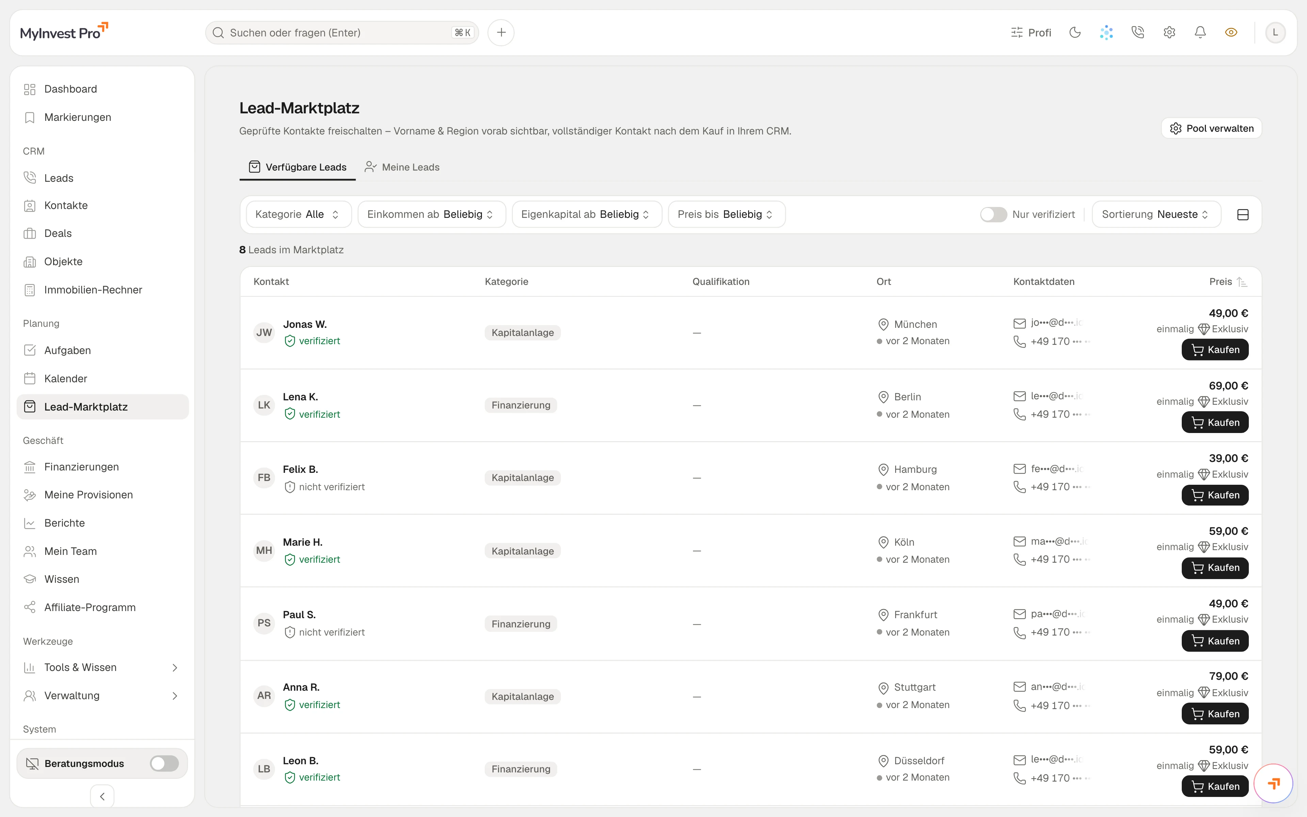Go to Leads in CRM
Image resolution: width=1307 pixels, height=817 pixels.
(x=102, y=178)
